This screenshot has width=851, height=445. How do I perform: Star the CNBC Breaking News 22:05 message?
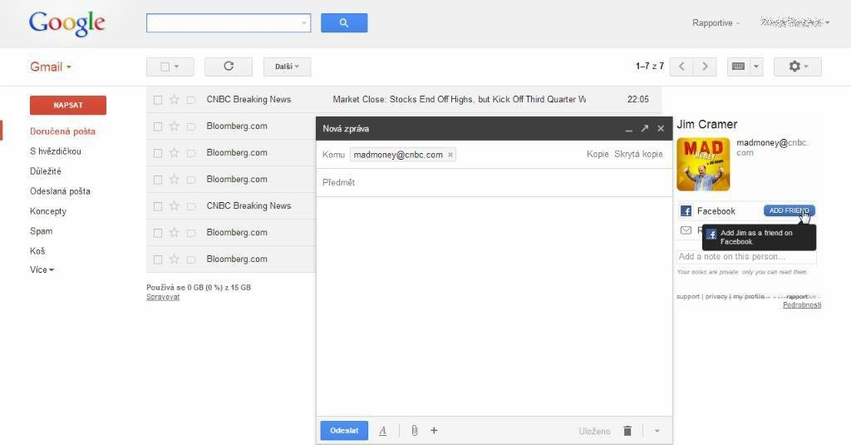(x=174, y=100)
